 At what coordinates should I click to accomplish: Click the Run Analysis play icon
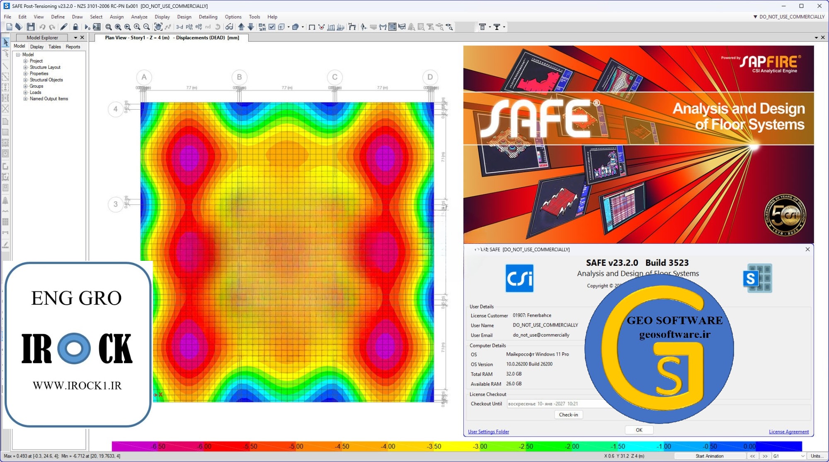tap(87, 27)
